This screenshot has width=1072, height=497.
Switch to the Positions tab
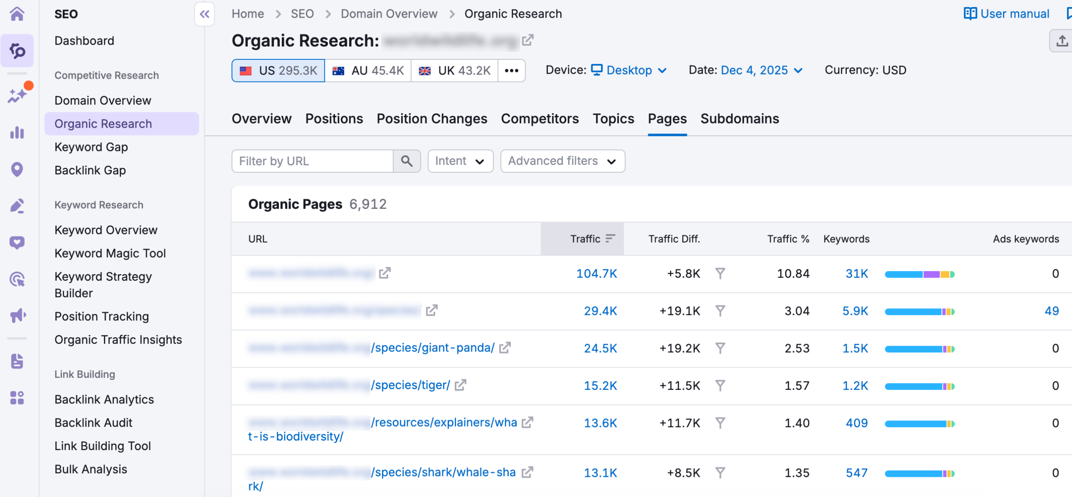(334, 118)
